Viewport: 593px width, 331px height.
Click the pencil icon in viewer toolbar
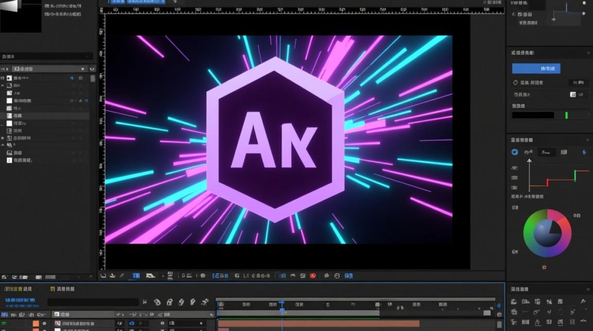(122, 276)
